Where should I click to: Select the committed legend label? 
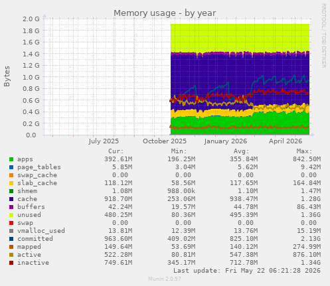click(35, 239)
